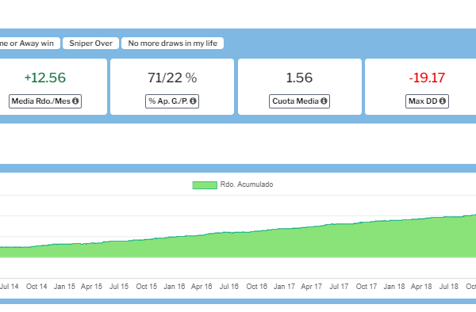
Task: Click the Jan 16 axis label
Action: (x=175, y=286)
